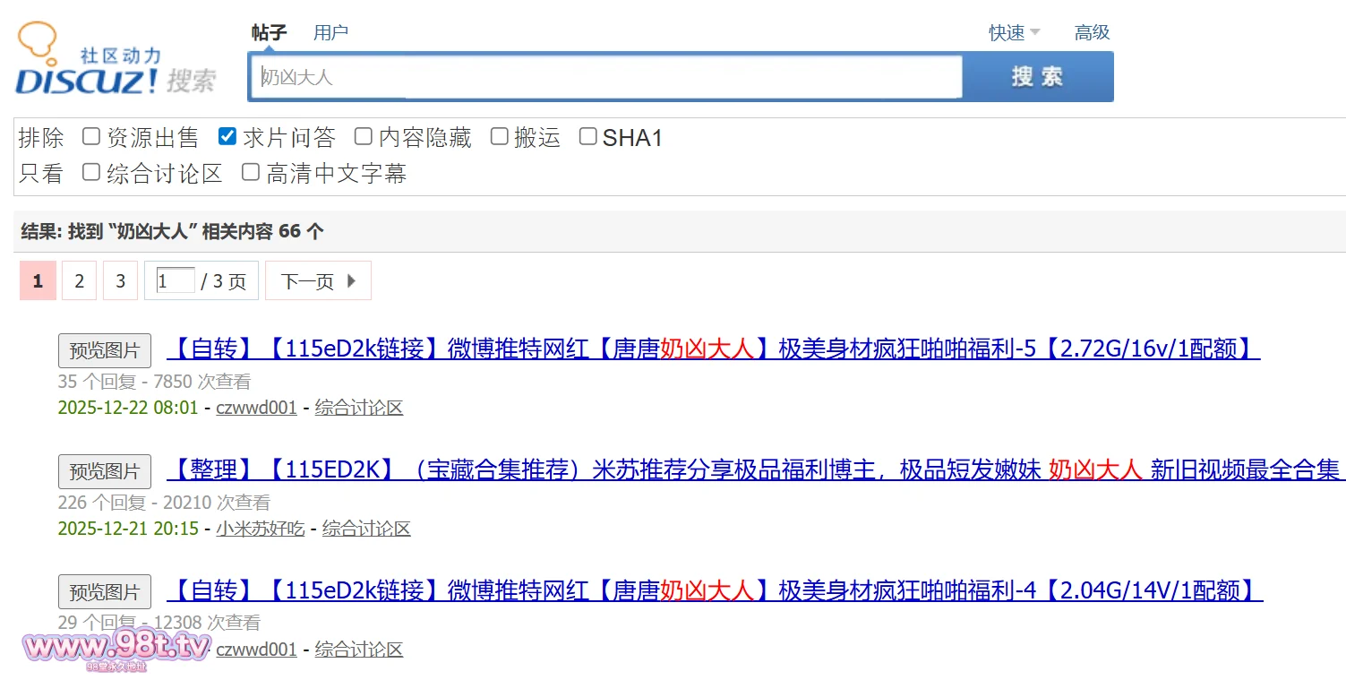1346x680 pixels.
Task: Toggle the SHA1 exclude checkbox
Action: point(588,137)
